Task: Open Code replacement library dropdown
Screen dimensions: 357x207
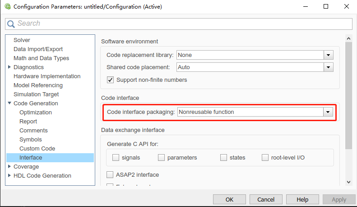Action: [328, 55]
